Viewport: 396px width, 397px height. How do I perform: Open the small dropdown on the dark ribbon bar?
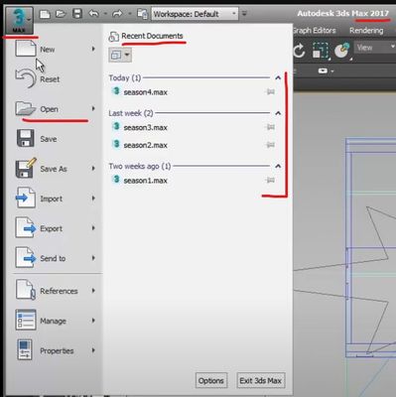(326, 70)
